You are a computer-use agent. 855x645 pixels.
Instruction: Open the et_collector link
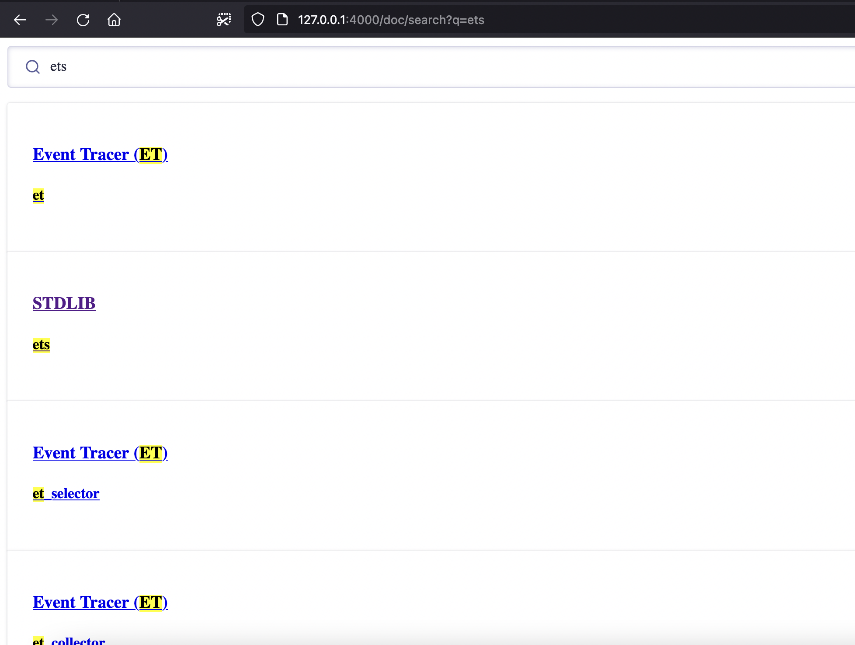(x=69, y=641)
